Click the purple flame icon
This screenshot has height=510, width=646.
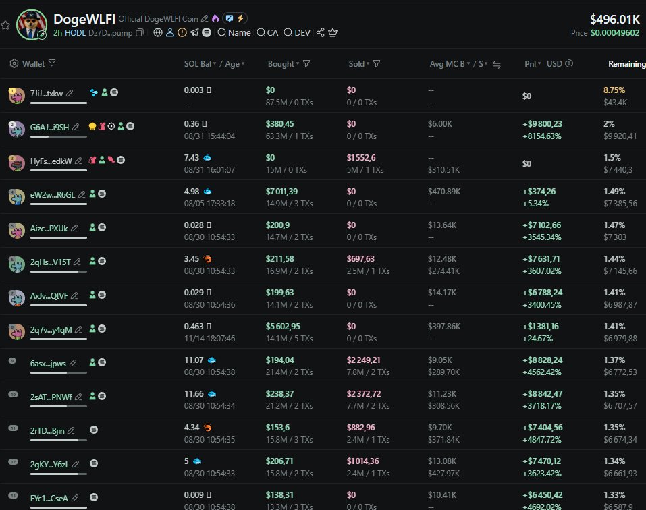pyautogui.click(x=215, y=18)
